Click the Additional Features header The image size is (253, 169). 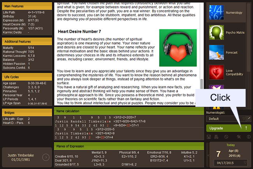[27, 42]
